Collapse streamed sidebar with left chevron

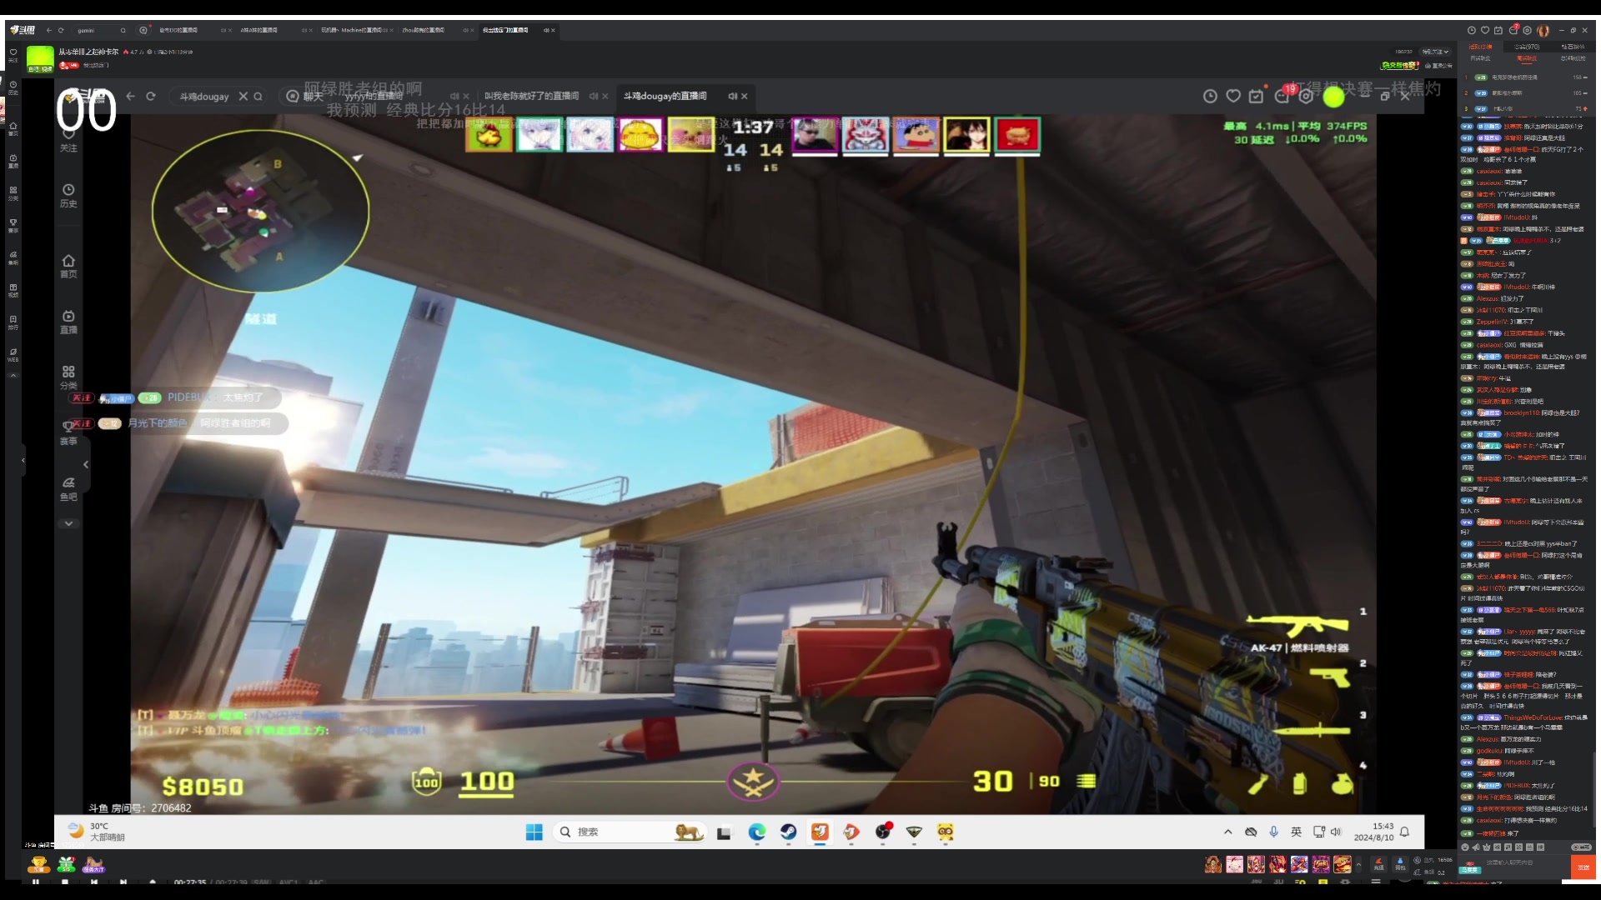[x=86, y=464]
